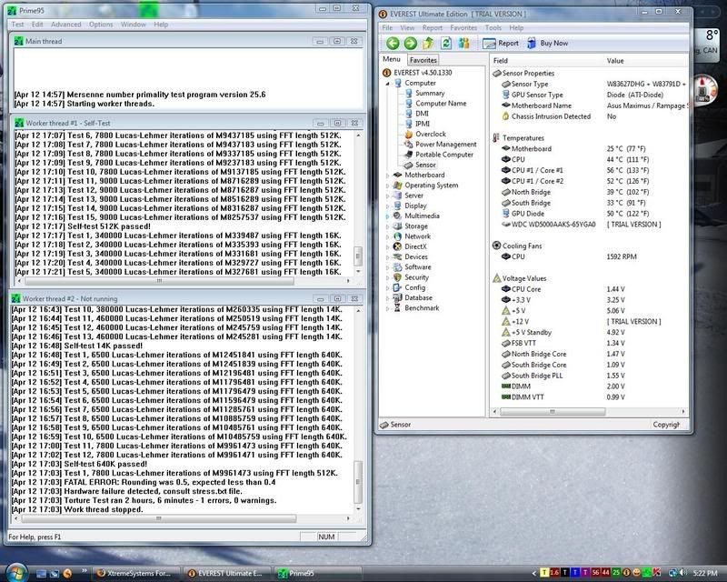Select the GPU Diode temperature row

pyautogui.click(x=589, y=214)
